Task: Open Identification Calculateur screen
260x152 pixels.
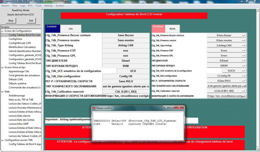Action: click(22, 47)
